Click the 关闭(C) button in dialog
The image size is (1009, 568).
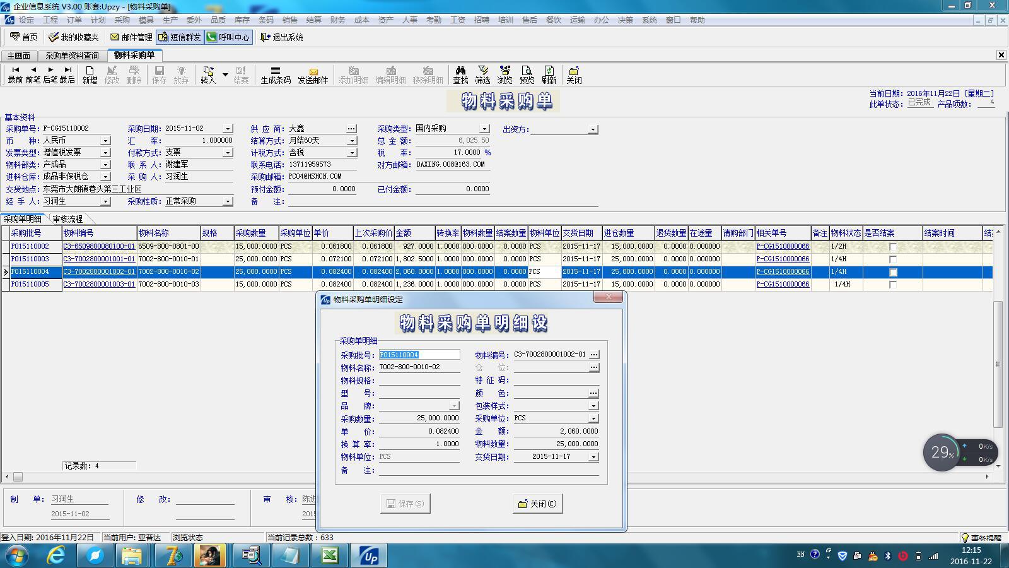pos(537,504)
